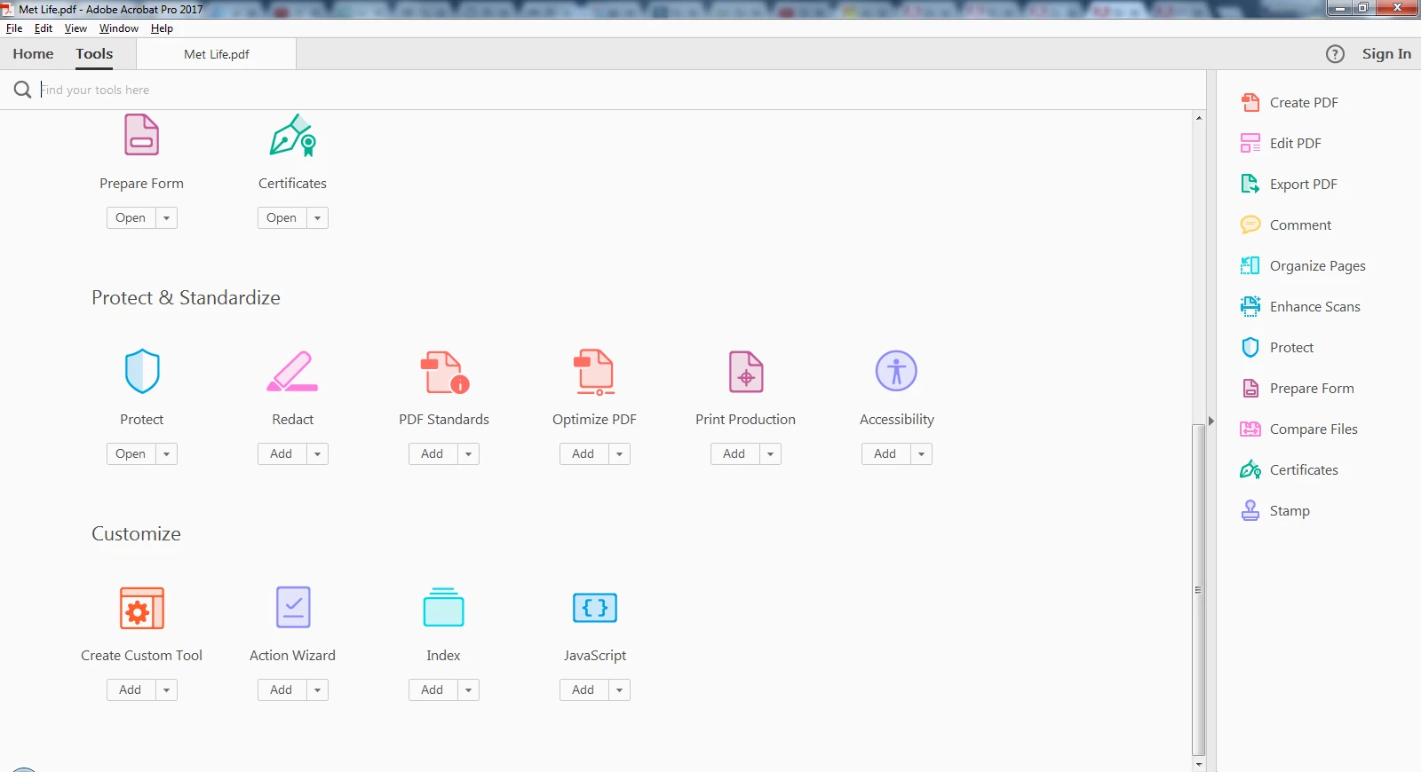1421x772 pixels.
Task: Choose the PDF Standards icon
Action: 444,372
